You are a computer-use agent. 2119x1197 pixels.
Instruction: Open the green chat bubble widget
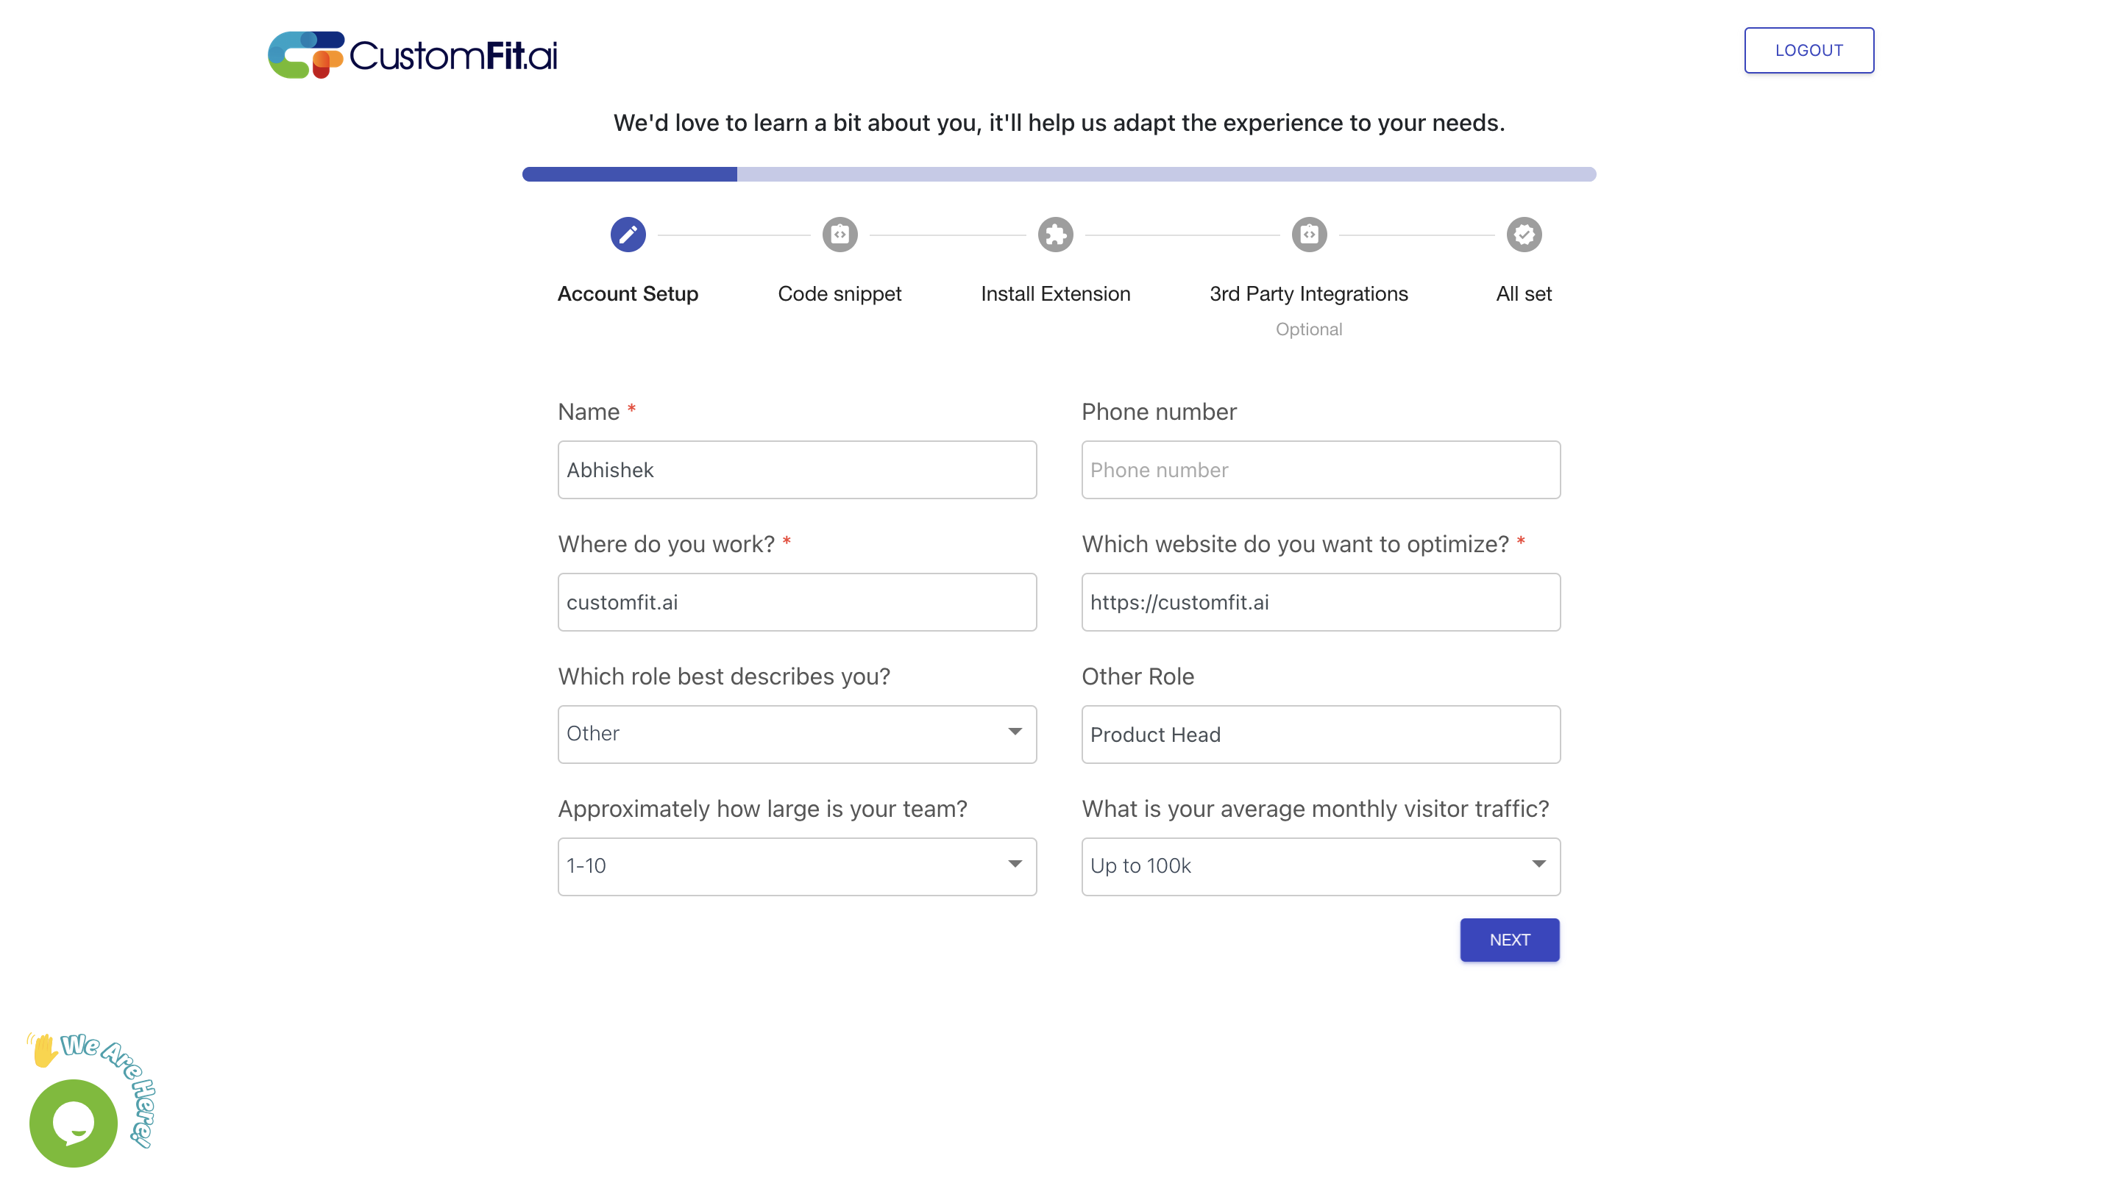click(x=74, y=1123)
